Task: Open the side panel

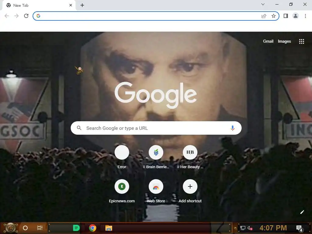Action: coord(286,16)
